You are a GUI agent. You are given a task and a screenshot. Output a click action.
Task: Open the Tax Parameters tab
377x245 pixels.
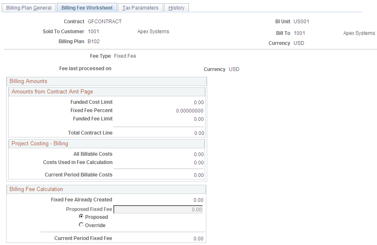click(140, 7)
